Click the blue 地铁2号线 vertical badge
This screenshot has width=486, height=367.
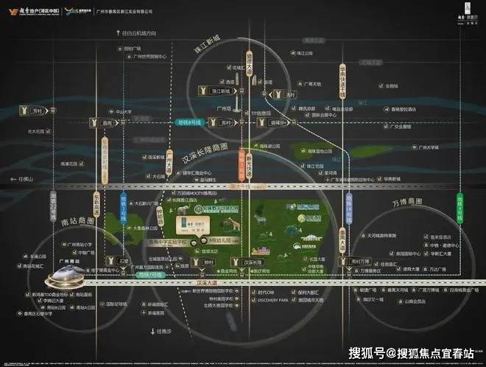coord(123,208)
